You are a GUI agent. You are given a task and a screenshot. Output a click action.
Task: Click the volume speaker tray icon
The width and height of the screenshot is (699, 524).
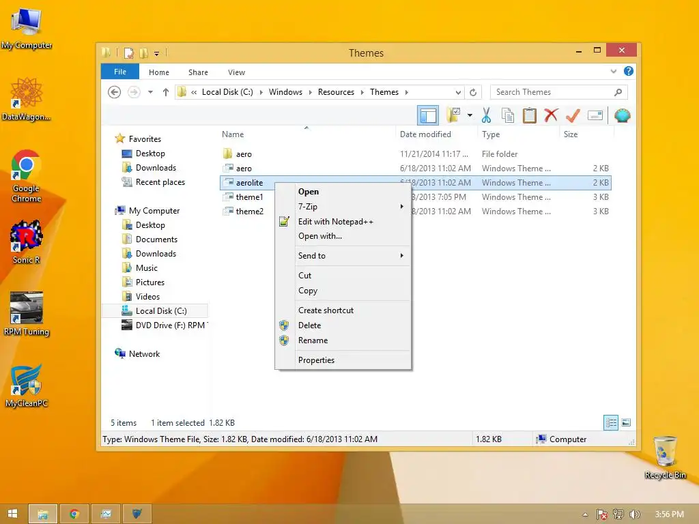pos(634,514)
